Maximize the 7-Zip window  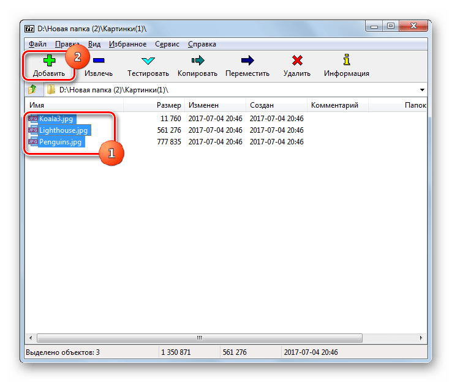(x=391, y=26)
